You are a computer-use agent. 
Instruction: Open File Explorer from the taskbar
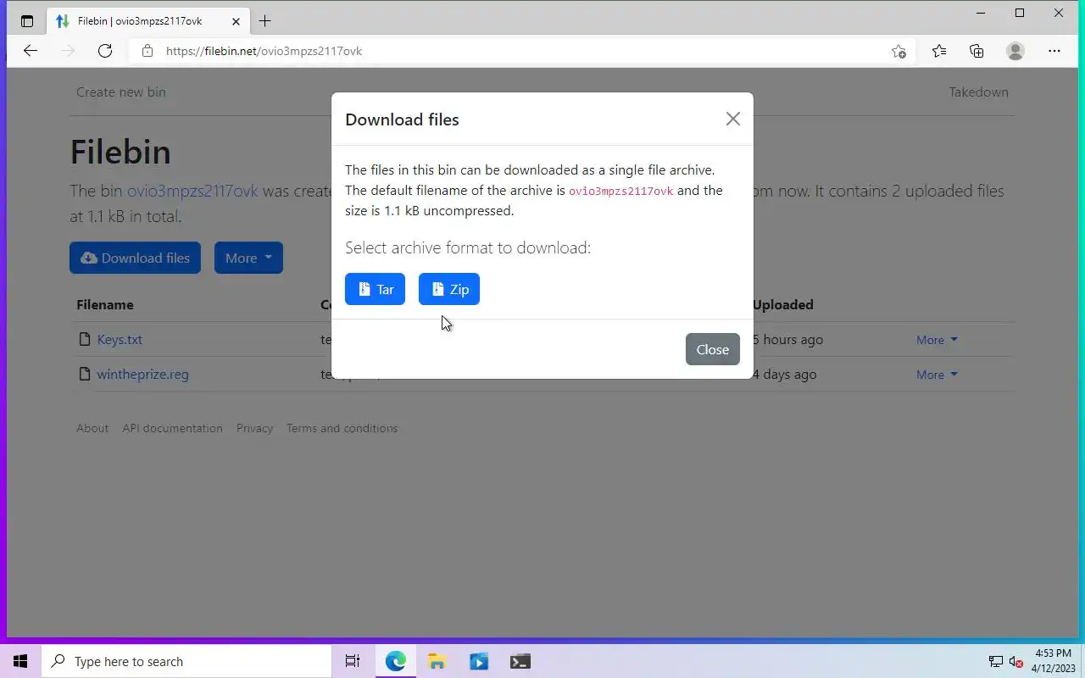[437, 661]
